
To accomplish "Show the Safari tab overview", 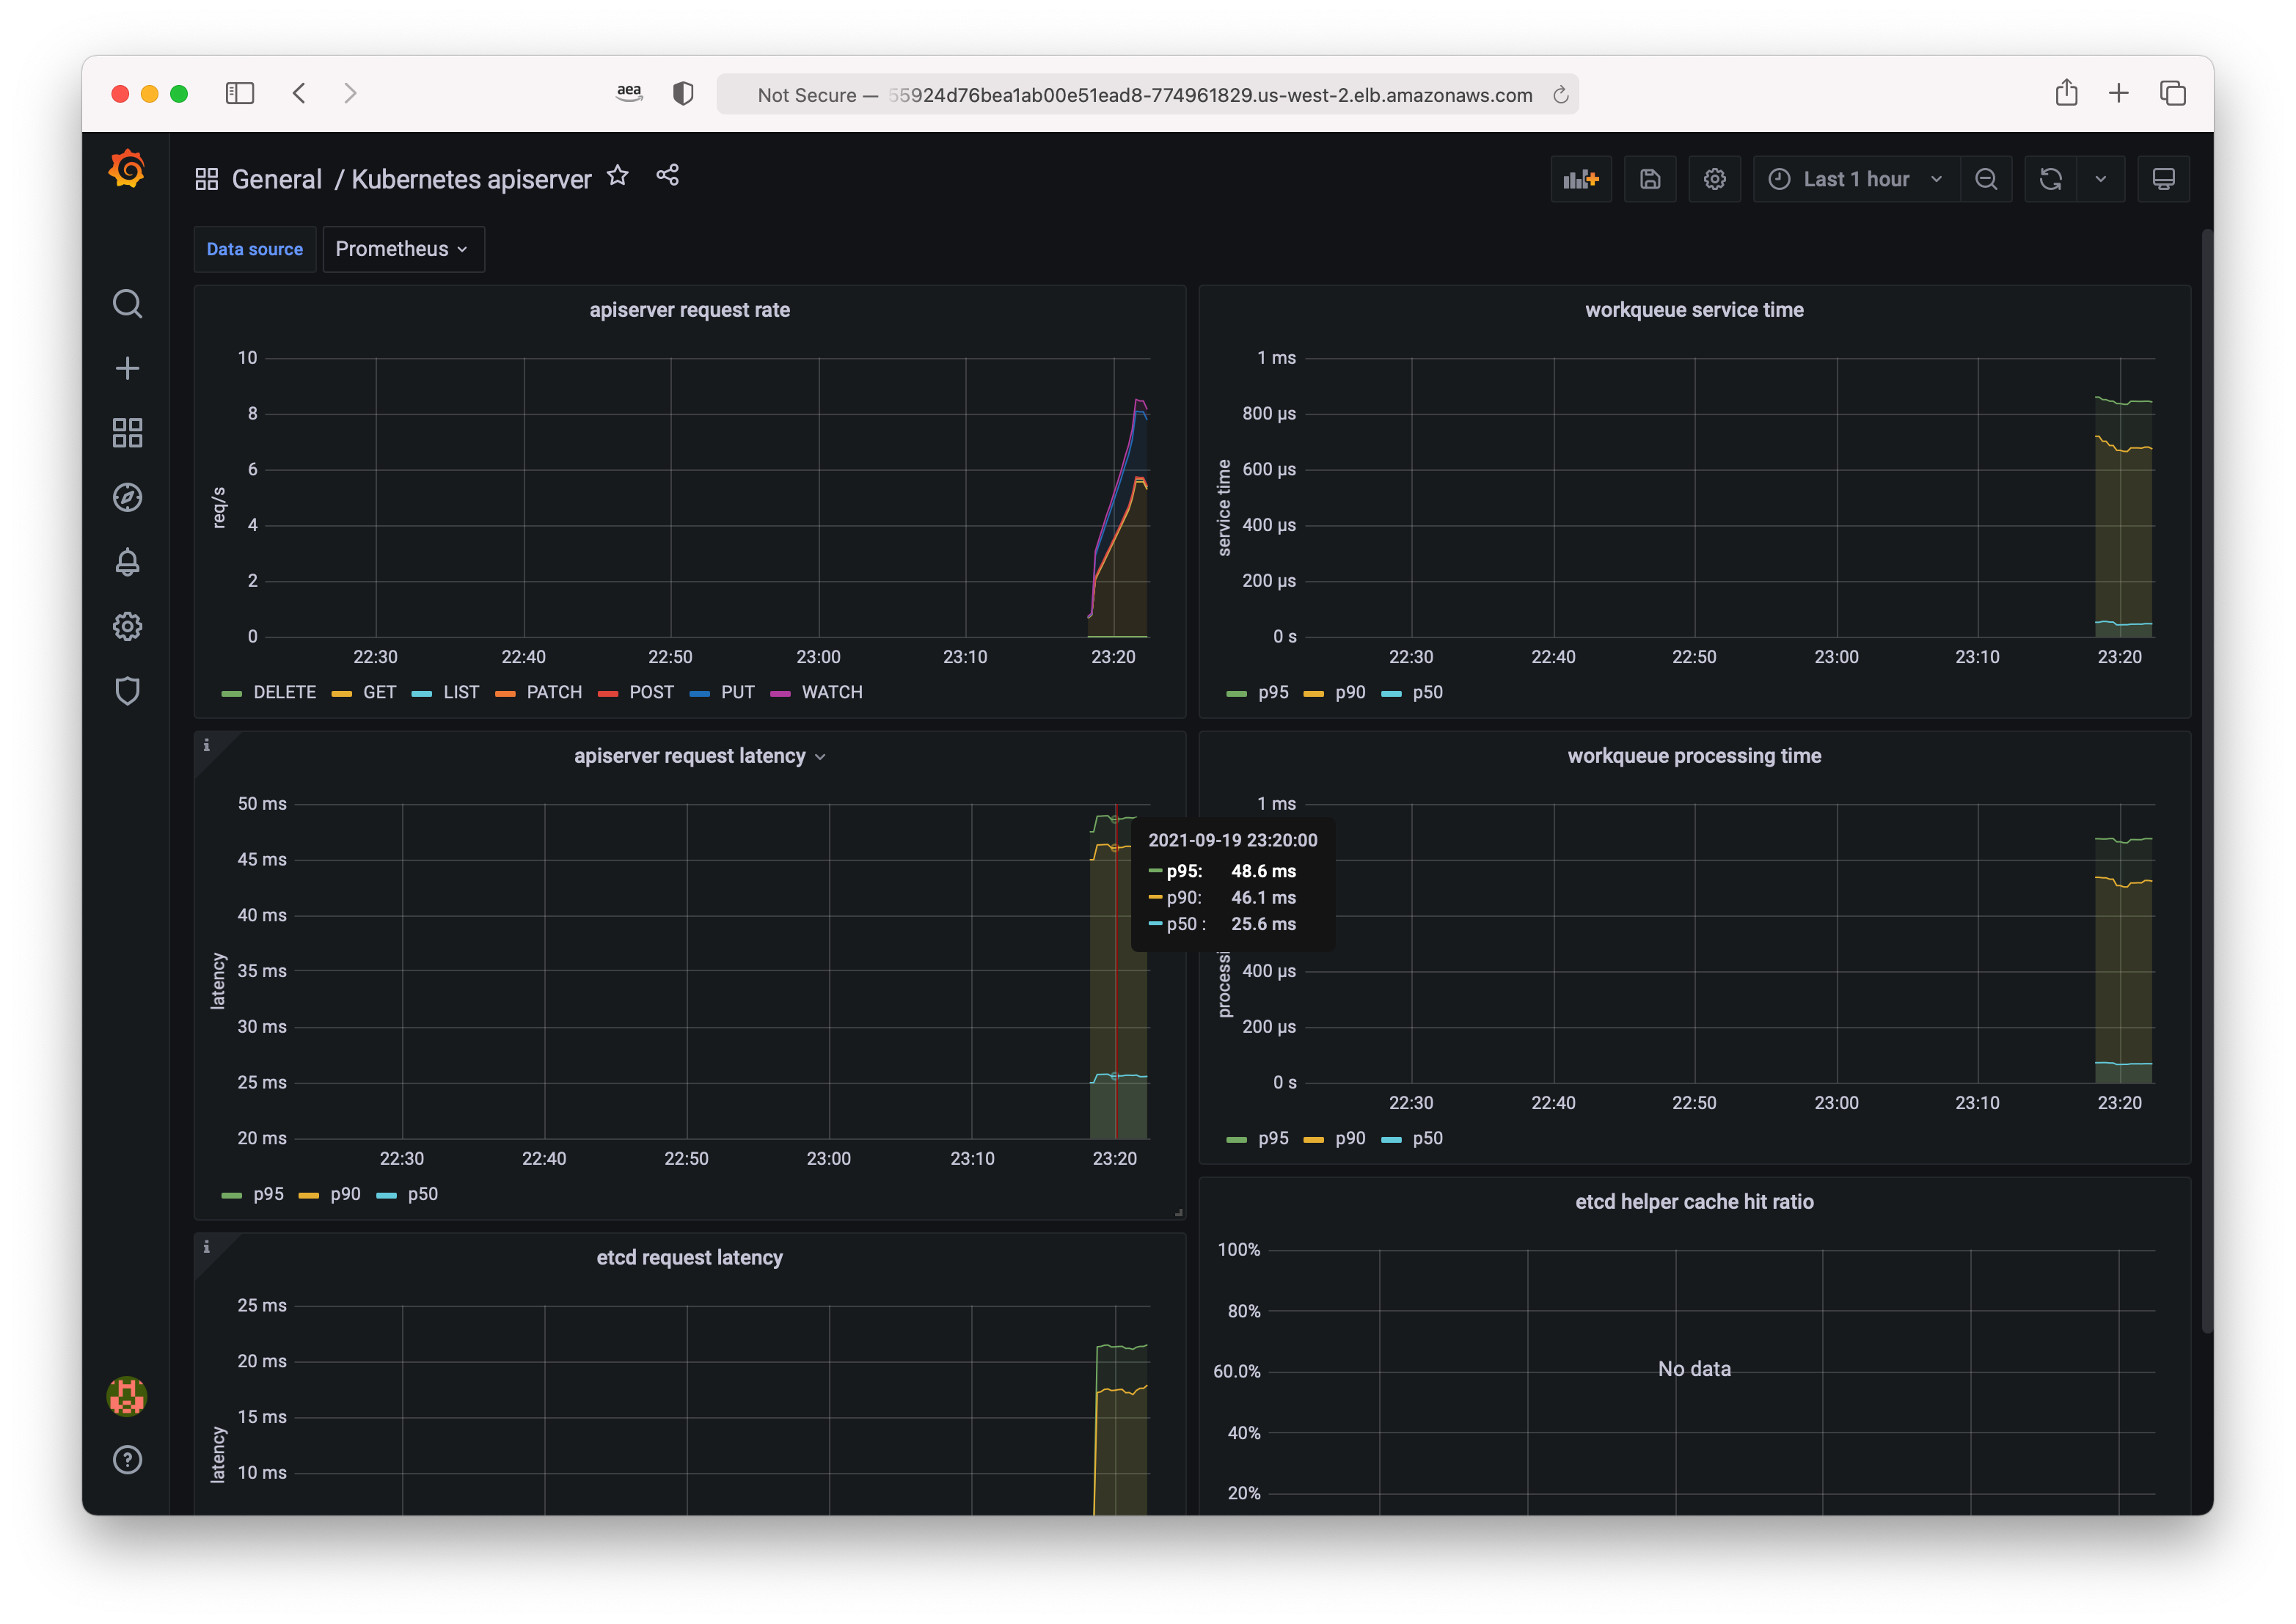I will pyautogui.click(x=2173, y=93).
